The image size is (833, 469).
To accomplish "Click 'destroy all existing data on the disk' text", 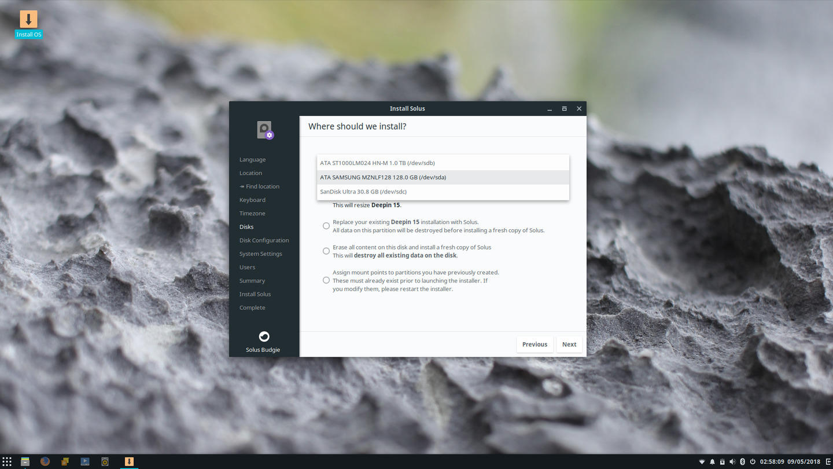I will [x=406, y=255].
